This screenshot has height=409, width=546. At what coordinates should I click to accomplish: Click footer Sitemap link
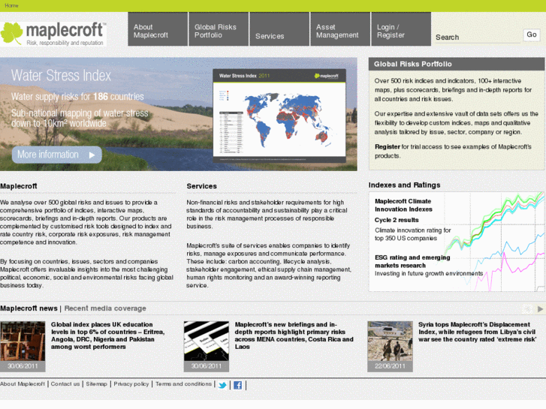[x=96, y=384]
